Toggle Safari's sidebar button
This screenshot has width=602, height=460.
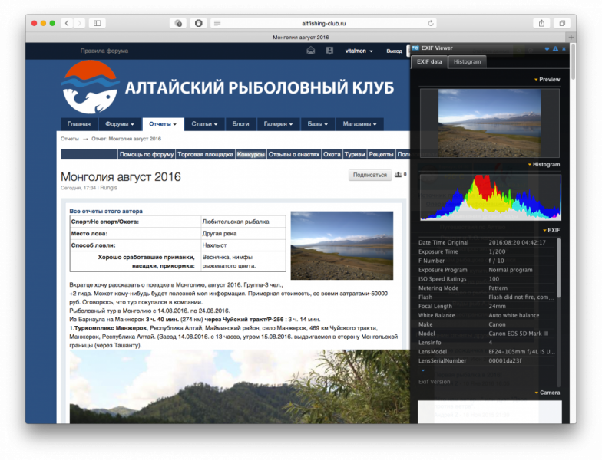(98, 23)
